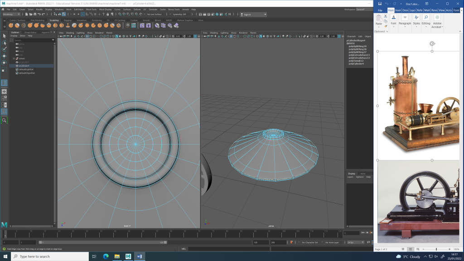Select polyExtrudeFace13 in the inputs list
Screen dimensions: 464x261
(x=359, y=55)
